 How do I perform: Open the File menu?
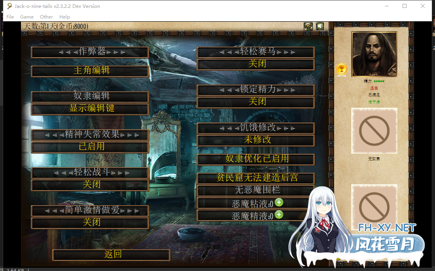(10, 17)
